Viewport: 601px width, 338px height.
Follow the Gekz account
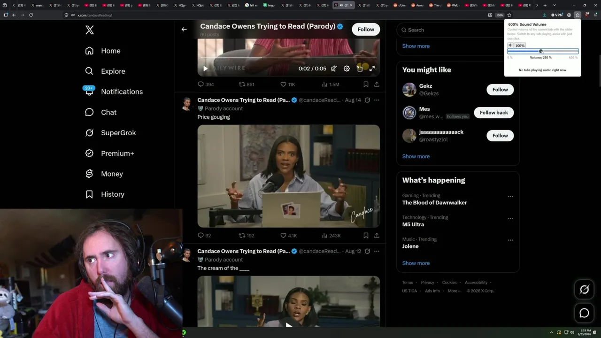pyautogui.click(x=500, y=90)
